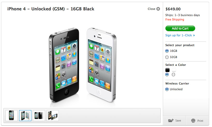Screen dimensions: 212x127
Task: Select the Unlocked wireless carrier radio
Action: coord(167,89)
